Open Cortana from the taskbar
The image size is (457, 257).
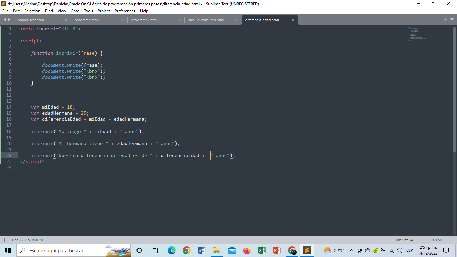tap(139, 250)
